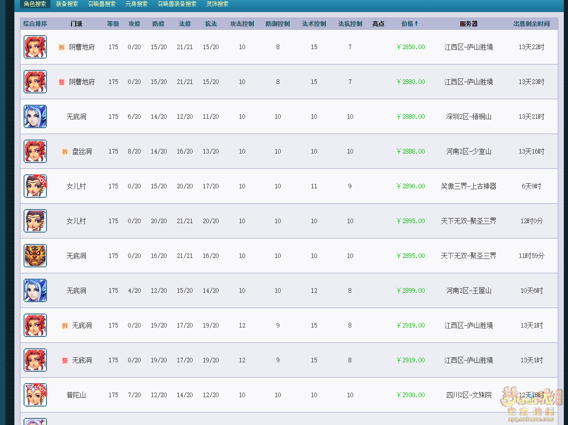568x425 pixels.
Task: Sort by 等级 column header
Action: tap(113, 24)
